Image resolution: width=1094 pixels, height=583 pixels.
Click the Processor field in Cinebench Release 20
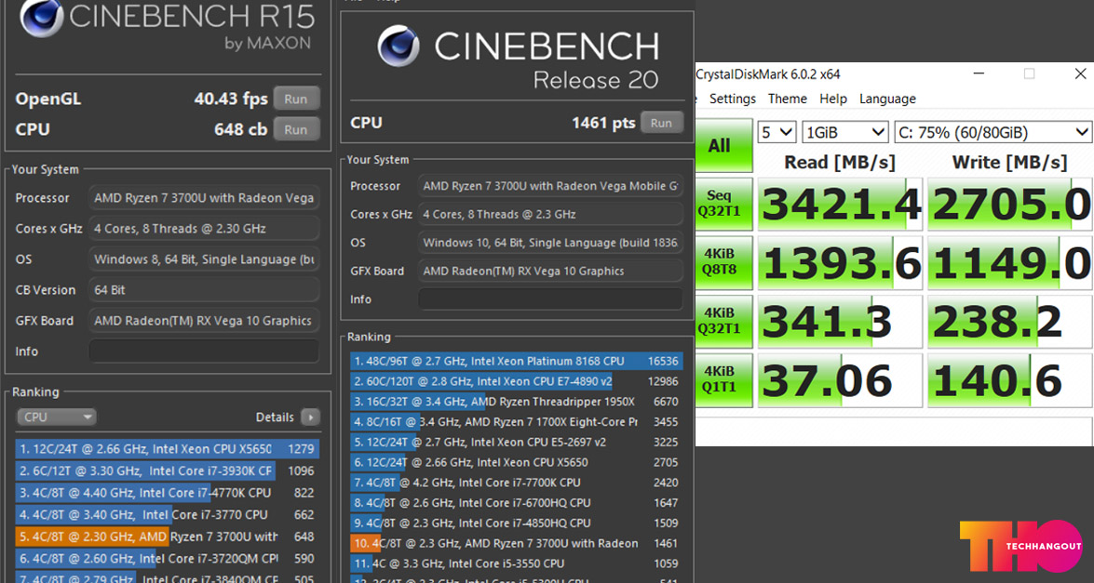550,186
